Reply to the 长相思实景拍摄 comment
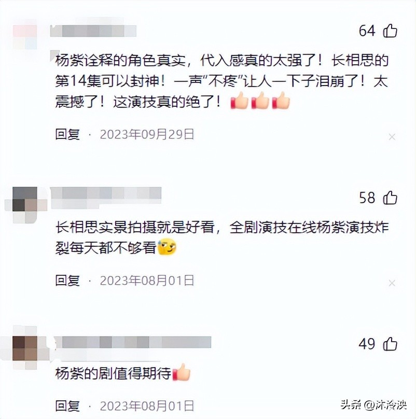This screenshot has width=416, height=419. pos(67,281)
